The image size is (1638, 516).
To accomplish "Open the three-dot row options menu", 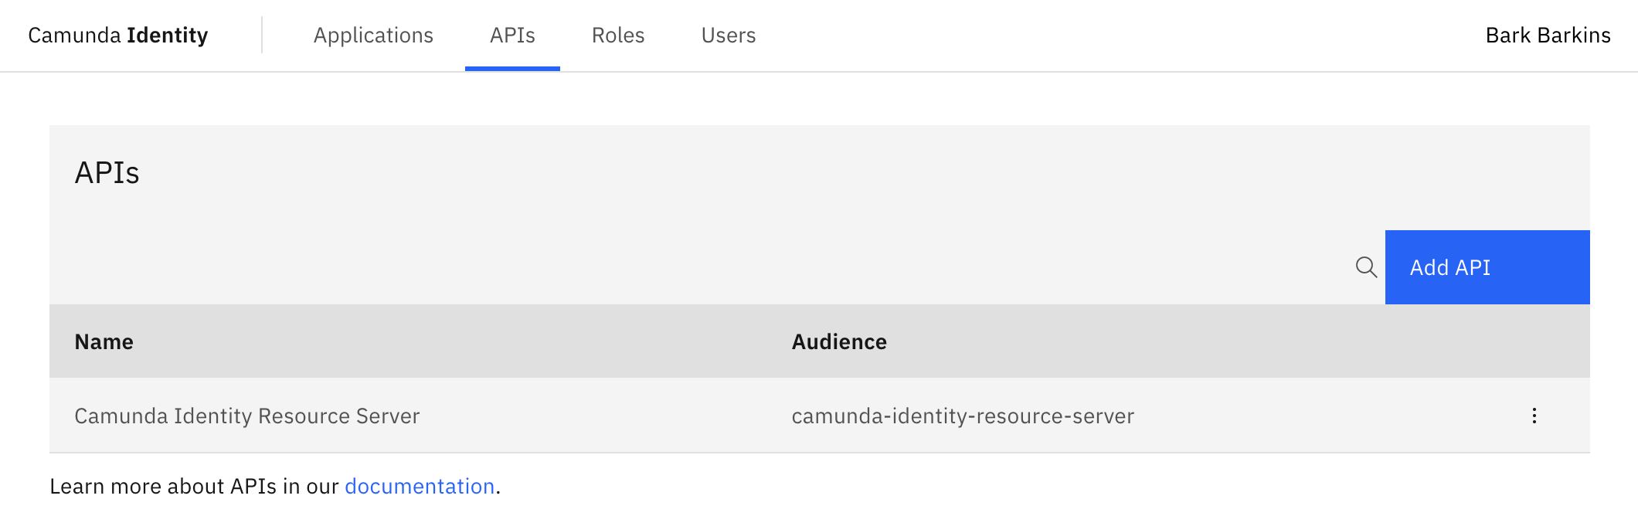I will 1534,416.
